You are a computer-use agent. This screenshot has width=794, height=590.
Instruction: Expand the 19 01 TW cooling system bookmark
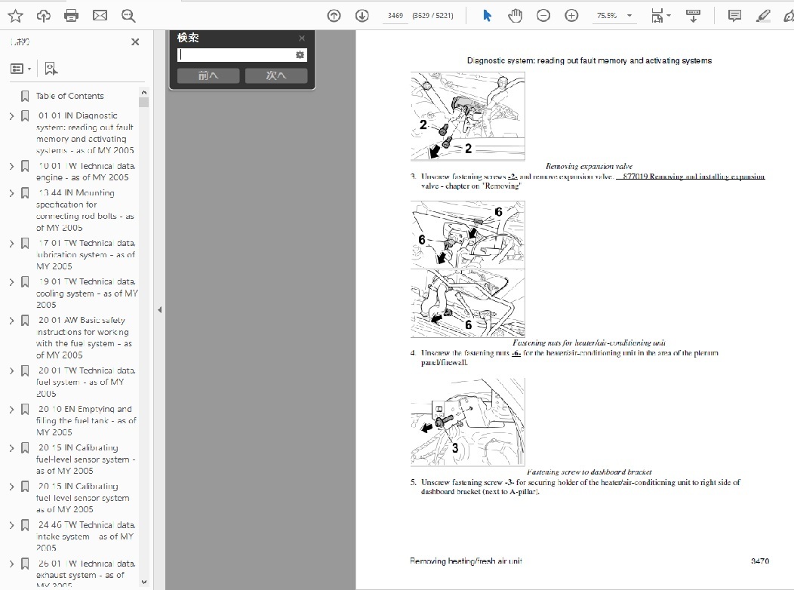[11, 282]
